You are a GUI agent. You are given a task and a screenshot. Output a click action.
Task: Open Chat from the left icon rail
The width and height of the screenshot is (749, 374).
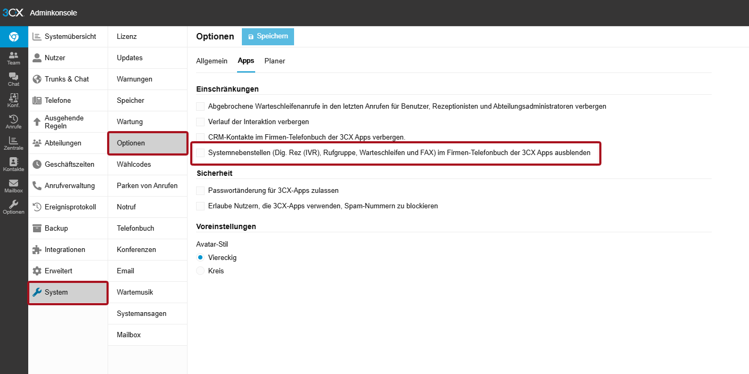pos(13,79)
